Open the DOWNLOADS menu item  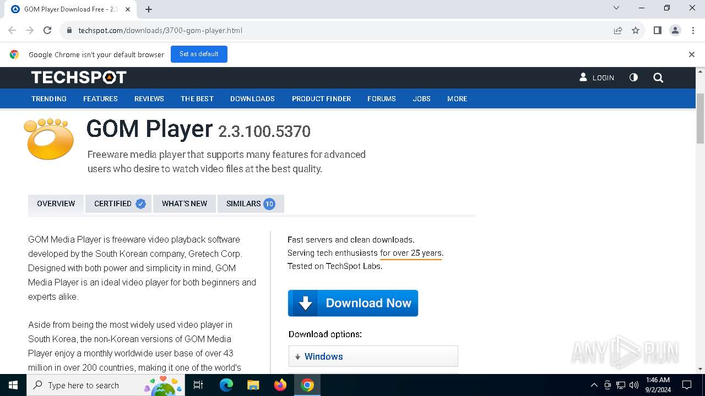point(252,99)
